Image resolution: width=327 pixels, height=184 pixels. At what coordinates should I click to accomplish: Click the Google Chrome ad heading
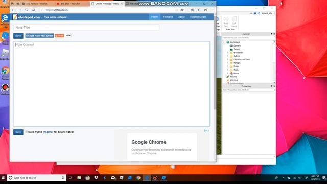tap(149, 142)
